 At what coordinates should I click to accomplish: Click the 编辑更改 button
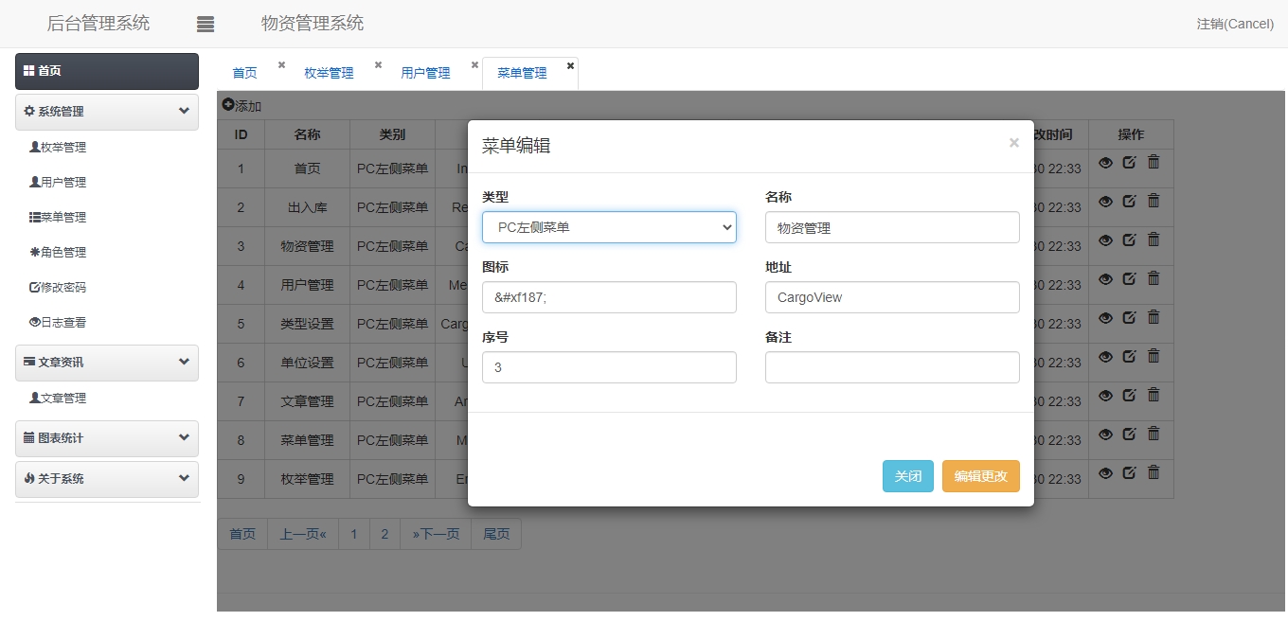point(980,476)
